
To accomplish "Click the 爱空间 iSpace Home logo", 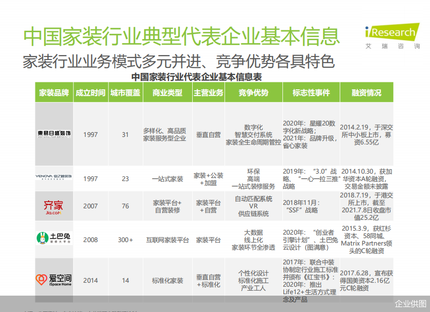I will [x=54, y=280].
